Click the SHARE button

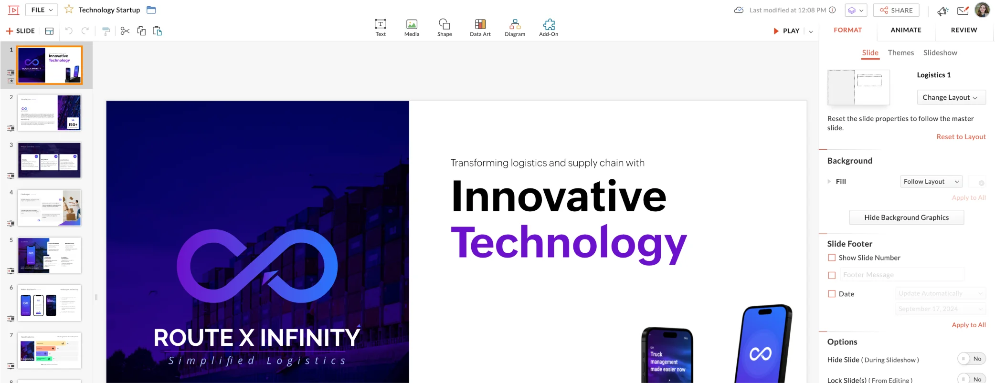coord(896,10)
